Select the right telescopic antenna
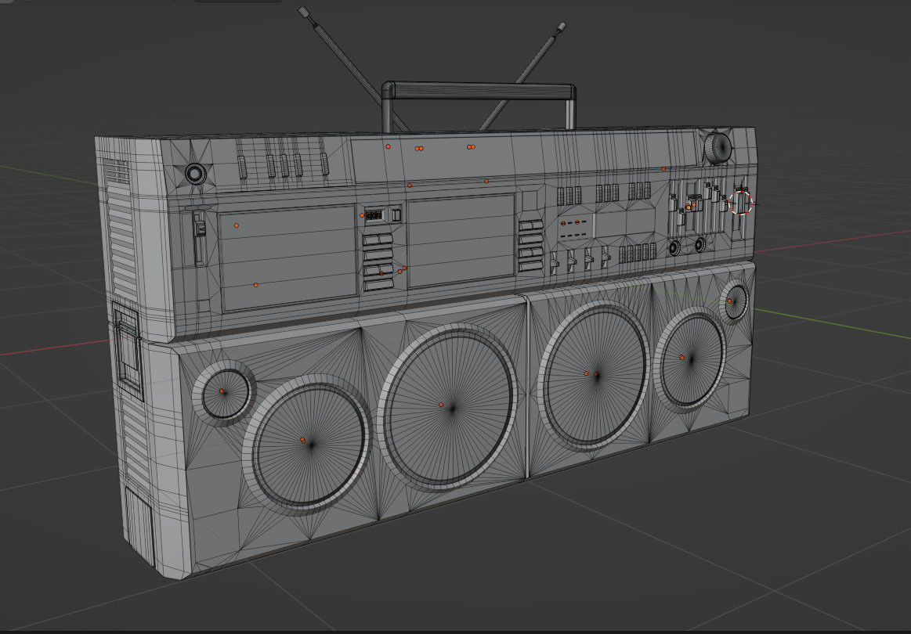This screenshot has width=911, height=634. (x=522, y=75)
